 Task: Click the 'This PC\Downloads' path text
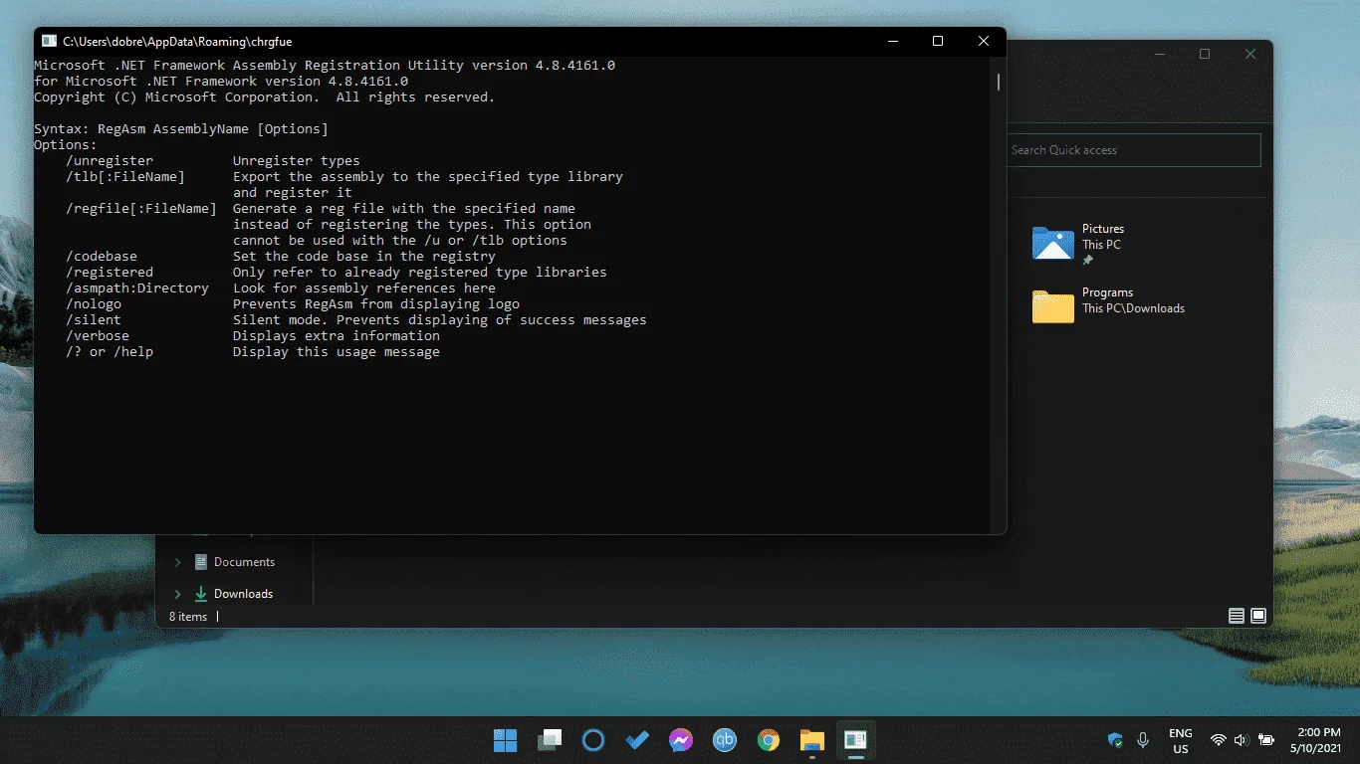click(x=1134, y=308)
